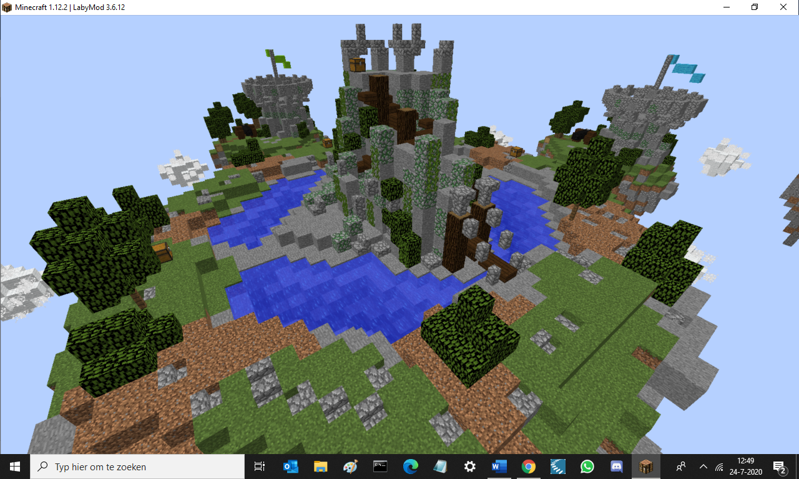Open WhatsApp from the taskbar

pos(587,467)
